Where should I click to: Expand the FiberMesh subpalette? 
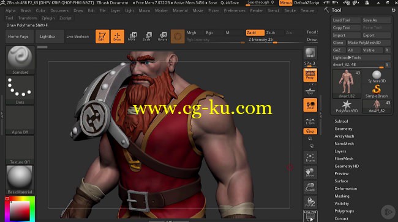[344, 159]
